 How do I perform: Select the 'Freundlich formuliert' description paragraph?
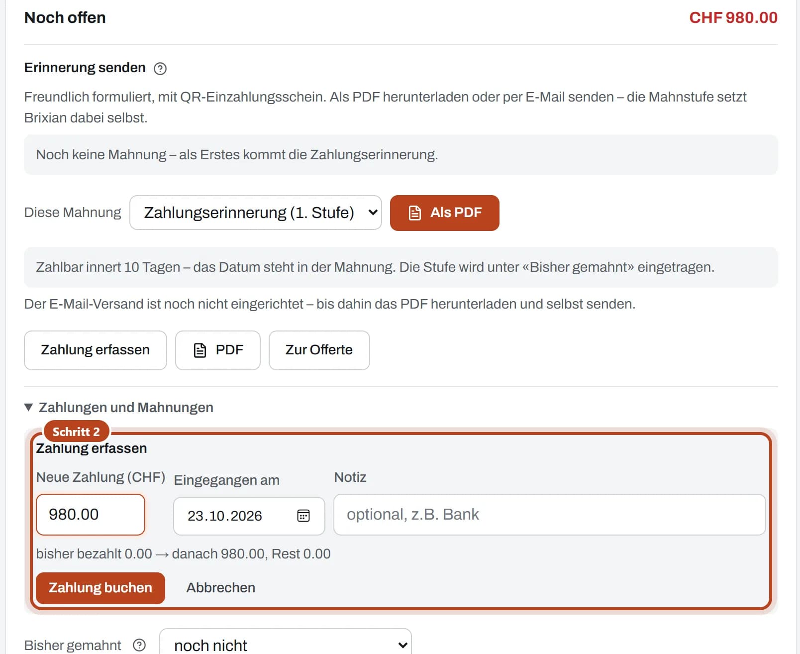(386, 108)
